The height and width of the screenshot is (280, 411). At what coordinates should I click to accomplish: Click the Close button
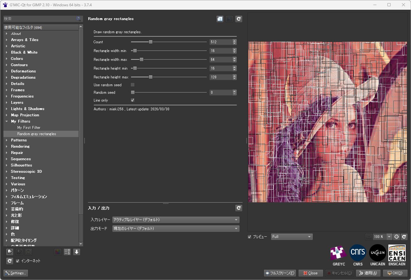click(x=310, y=273)
